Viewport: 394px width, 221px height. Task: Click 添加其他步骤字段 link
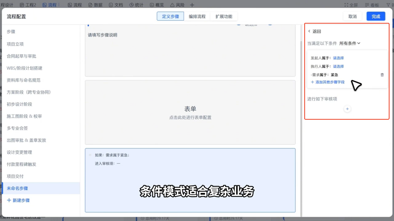(x=328, y=82)
